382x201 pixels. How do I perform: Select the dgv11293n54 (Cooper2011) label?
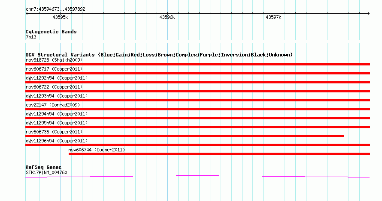57,96
